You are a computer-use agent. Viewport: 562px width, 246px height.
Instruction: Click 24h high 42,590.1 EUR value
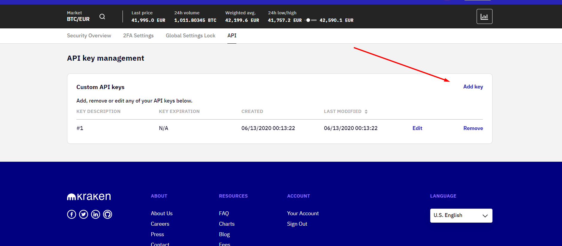click(336, 20)
